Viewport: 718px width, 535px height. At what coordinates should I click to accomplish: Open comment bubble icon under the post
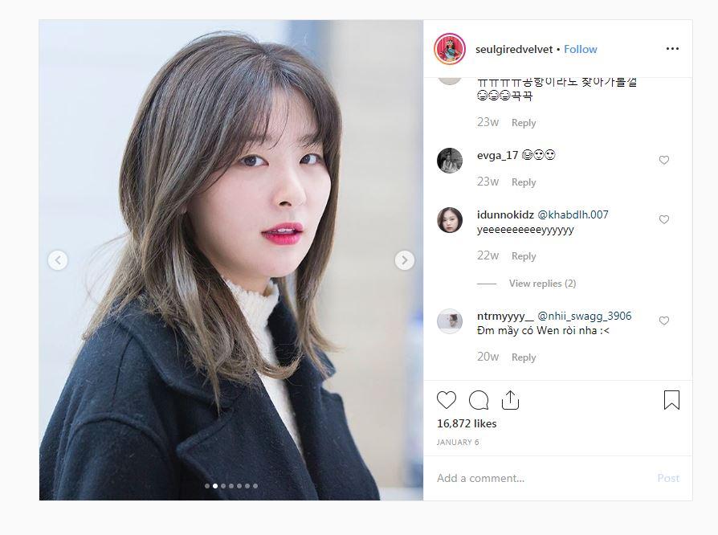pos(479,400)
